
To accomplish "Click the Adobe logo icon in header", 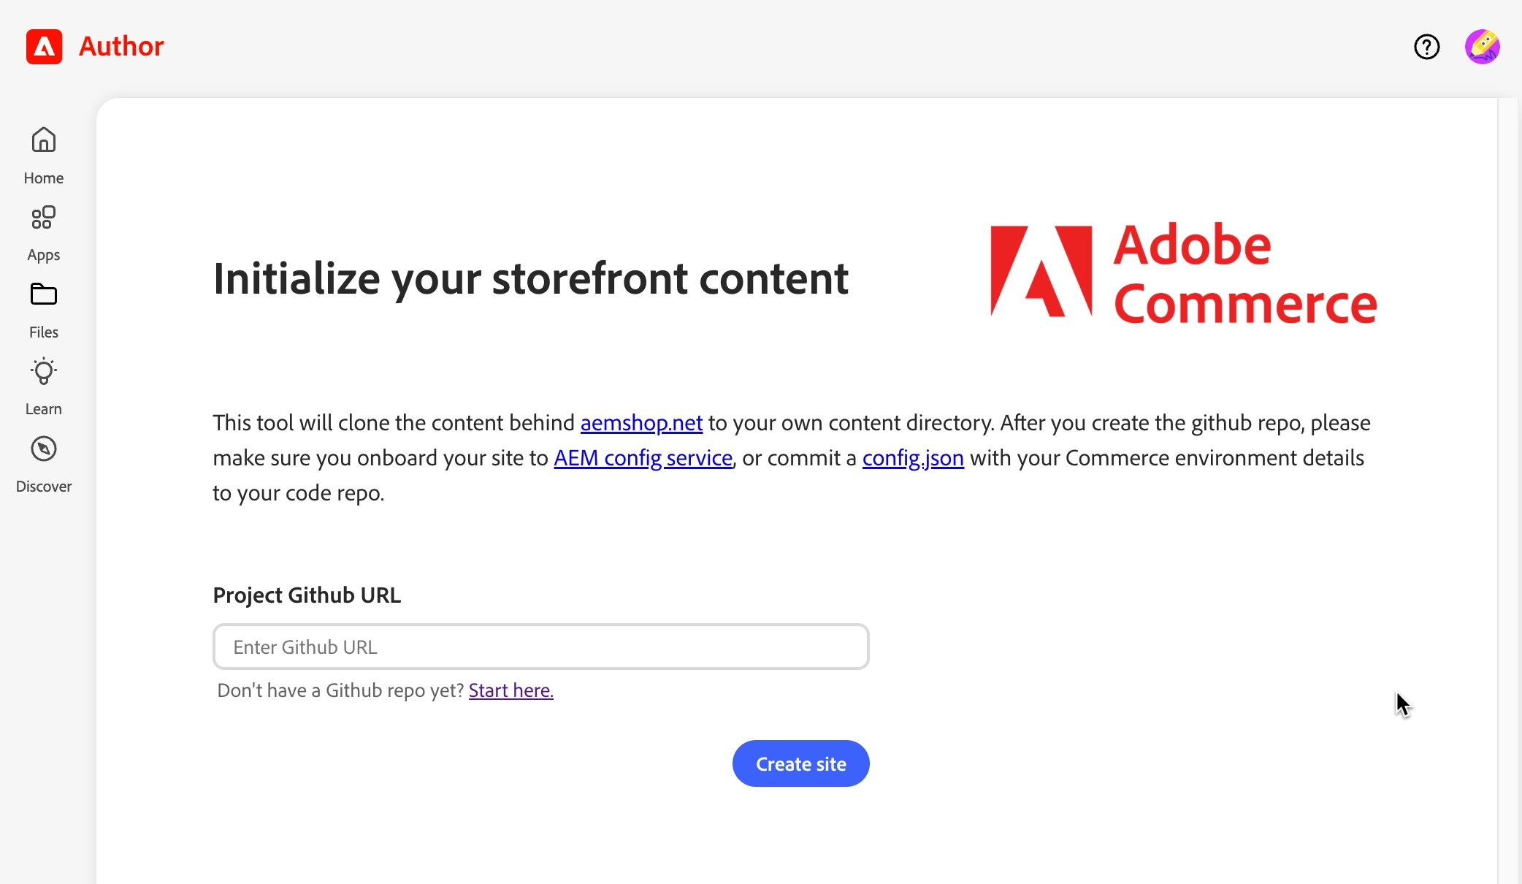I will (44, 47).
